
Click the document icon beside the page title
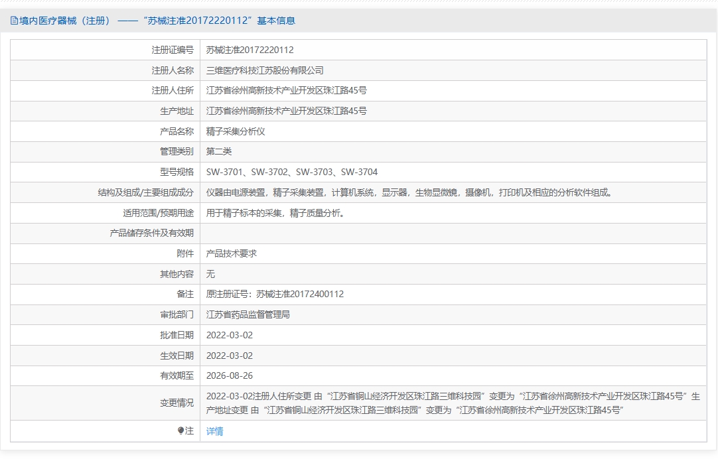click(14, 21)
